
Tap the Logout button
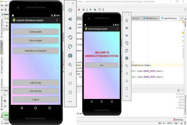click(x=36, y=99)
